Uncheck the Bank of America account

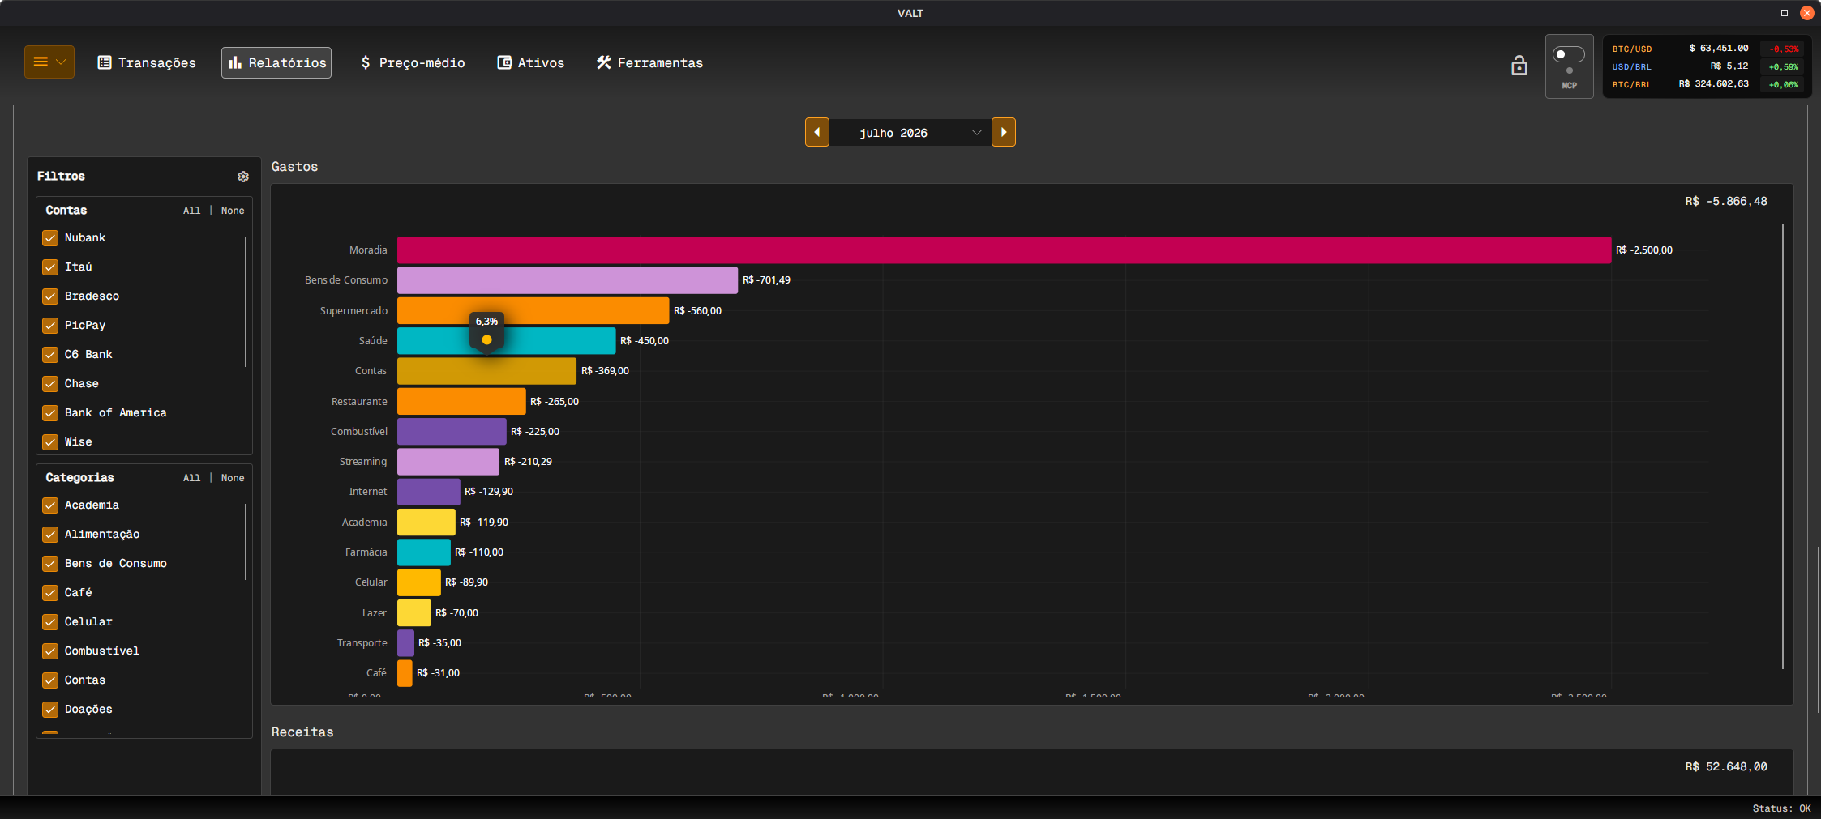coord(50,413)
